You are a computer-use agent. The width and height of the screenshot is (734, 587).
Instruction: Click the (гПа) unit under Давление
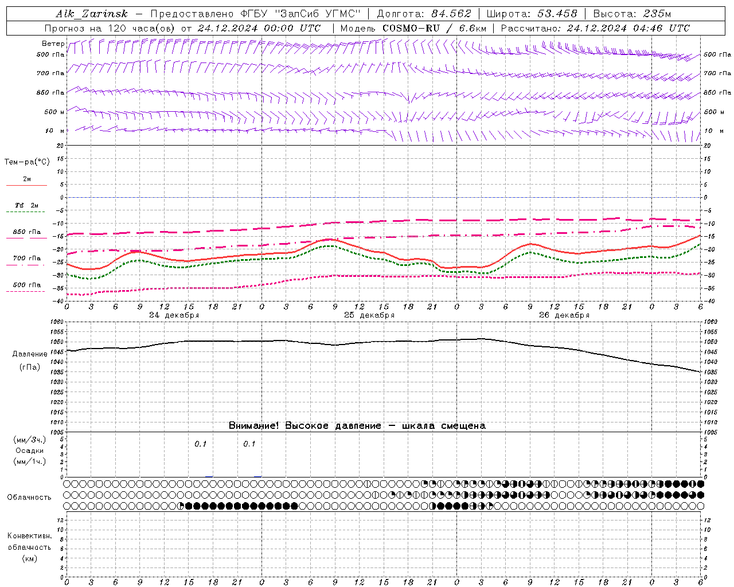(x=30, y=367)
